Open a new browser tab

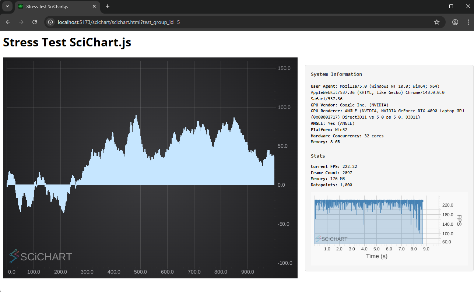(108, 6)
